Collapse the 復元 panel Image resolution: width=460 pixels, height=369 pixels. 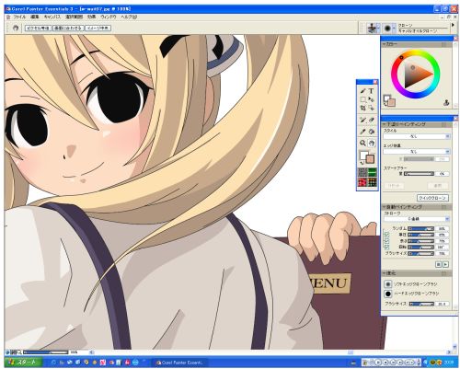(x=384, y=273)
